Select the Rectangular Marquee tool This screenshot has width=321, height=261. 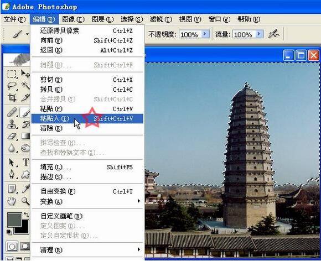coord(12,74)
